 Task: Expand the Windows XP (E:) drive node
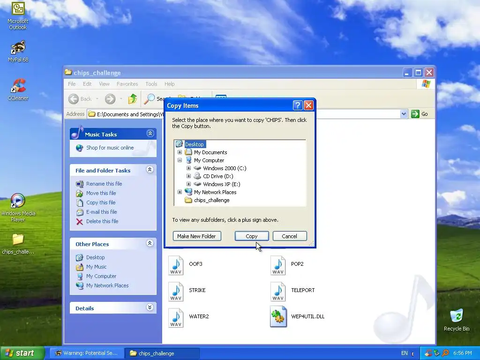coord(188,184)
